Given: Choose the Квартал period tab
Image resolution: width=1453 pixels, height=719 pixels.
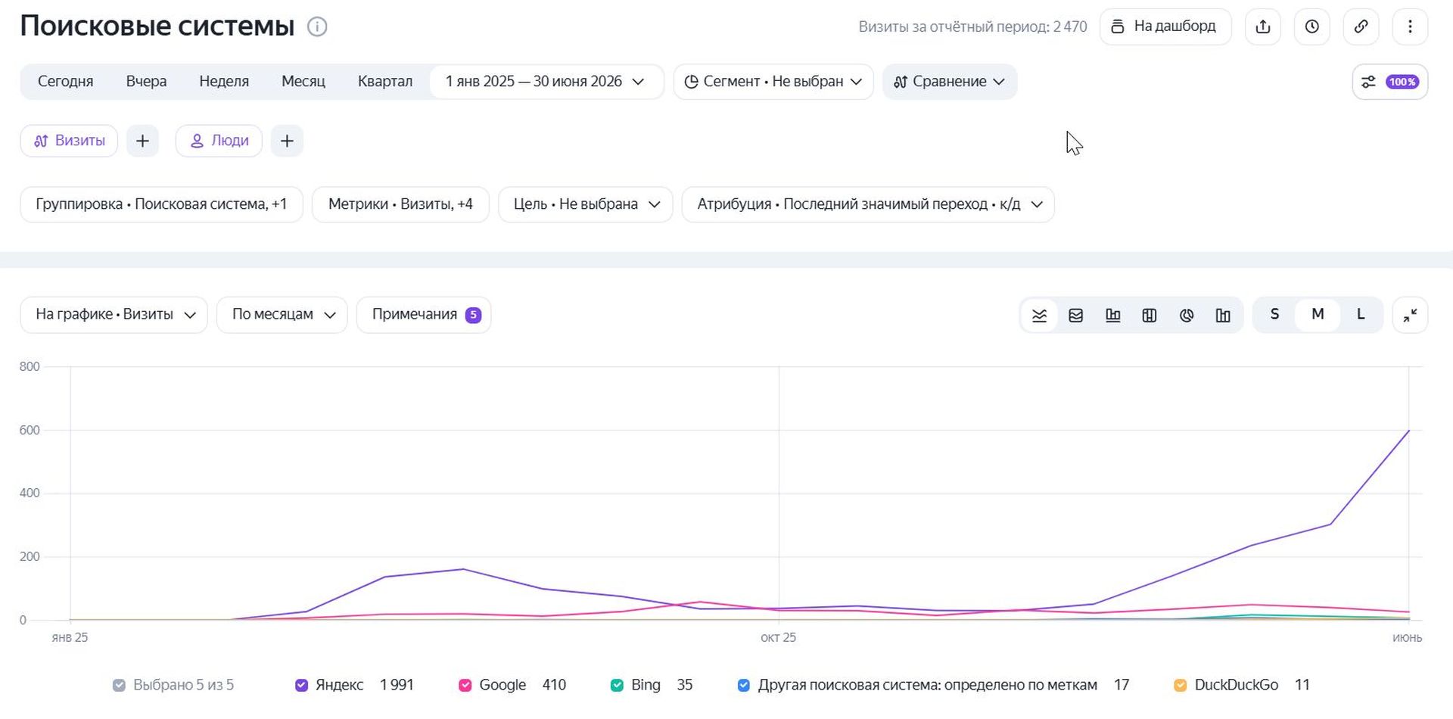Looking at the screenshot, I should (x=385, y=82).
